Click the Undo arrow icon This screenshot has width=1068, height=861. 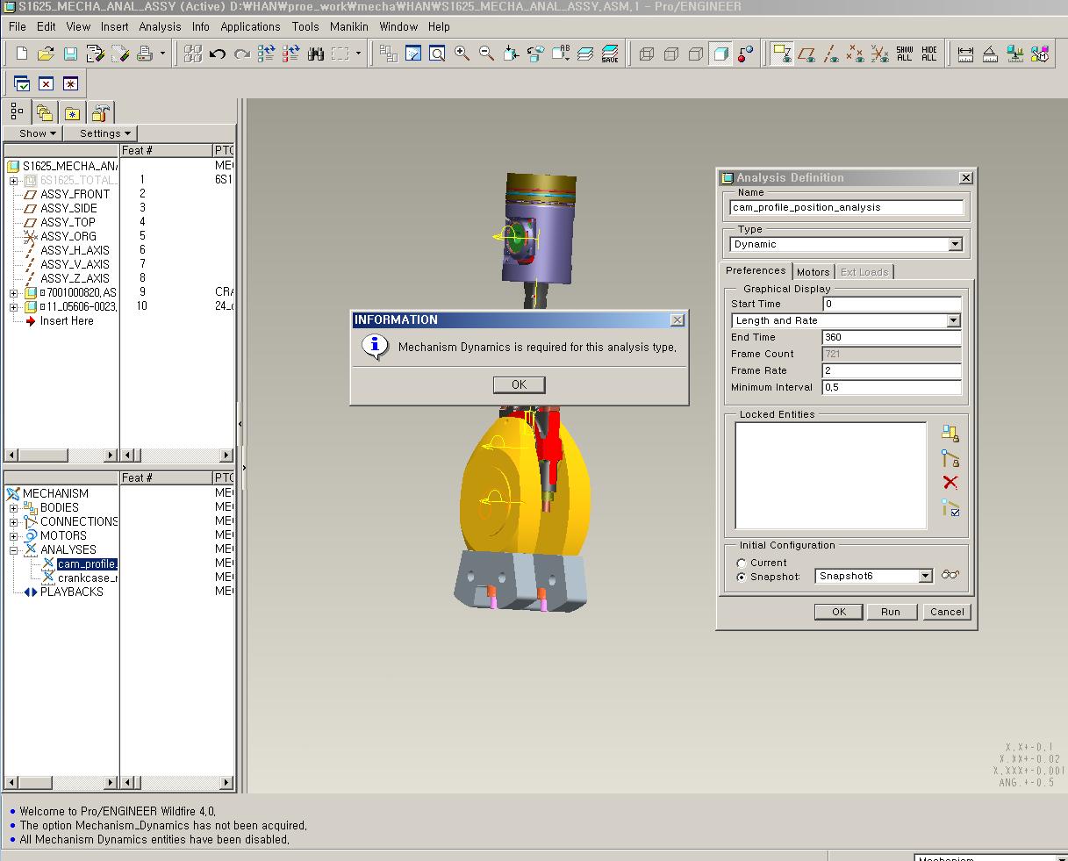click(x=218, y=54)
